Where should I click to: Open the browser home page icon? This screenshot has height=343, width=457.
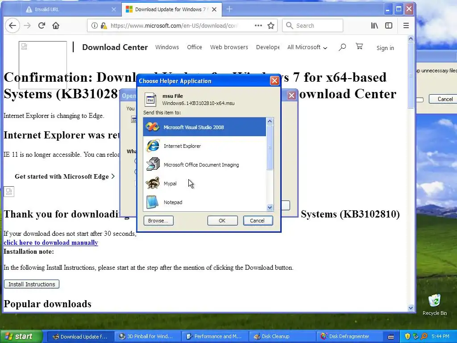coord(56,25)
